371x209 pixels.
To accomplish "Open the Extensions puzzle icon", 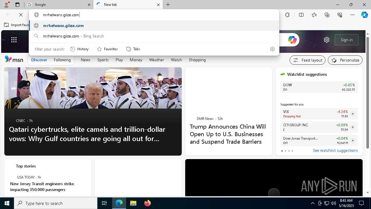I will pos(287,15).
